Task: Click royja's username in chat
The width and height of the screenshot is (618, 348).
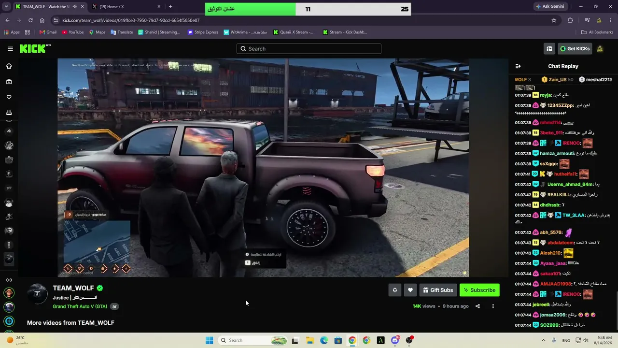Action: pos(546,95)
